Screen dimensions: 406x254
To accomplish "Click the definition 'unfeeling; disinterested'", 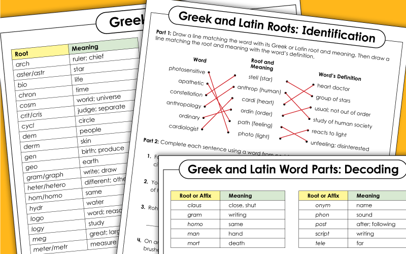I will click(340, 146).
